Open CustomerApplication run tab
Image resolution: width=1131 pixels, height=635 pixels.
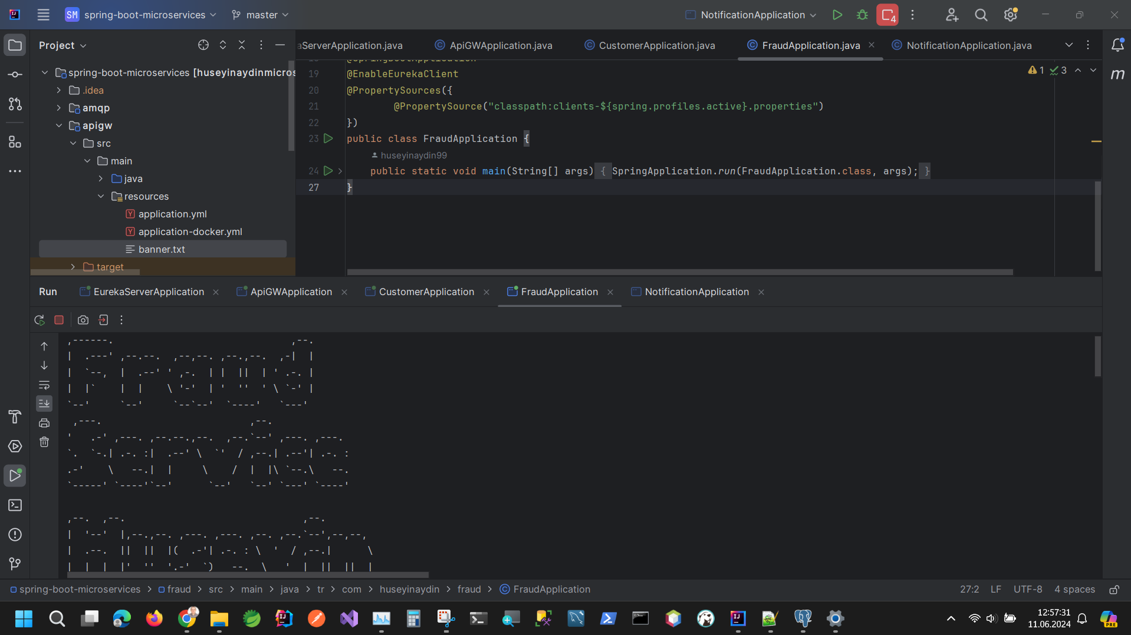420,292
